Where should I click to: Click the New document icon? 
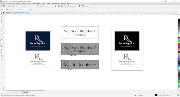(1, 6)
